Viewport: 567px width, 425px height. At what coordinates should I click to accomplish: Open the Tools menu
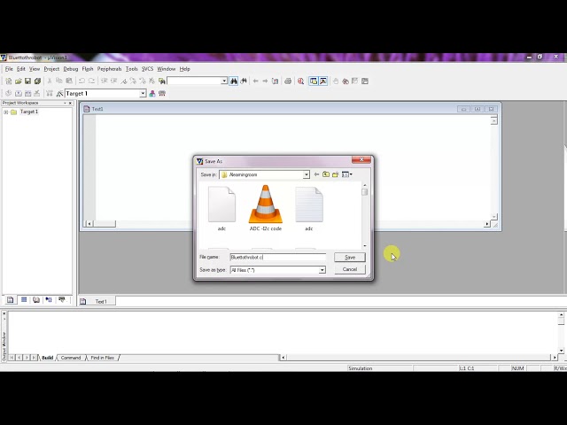pos(132,69)
